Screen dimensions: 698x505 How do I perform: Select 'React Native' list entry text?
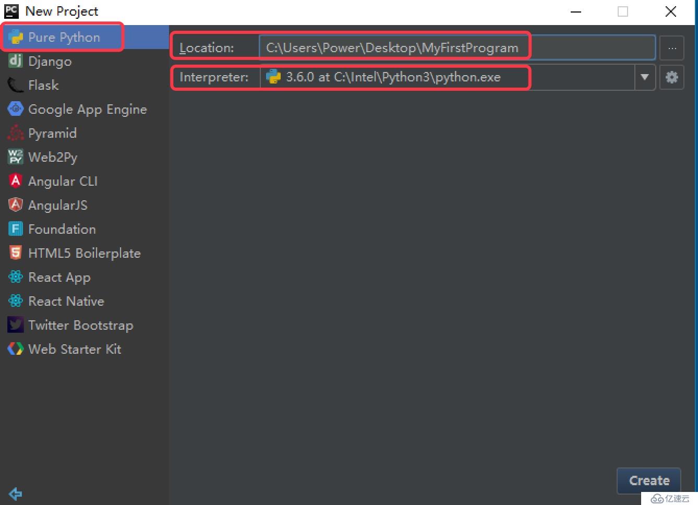(x=66, y=301)
